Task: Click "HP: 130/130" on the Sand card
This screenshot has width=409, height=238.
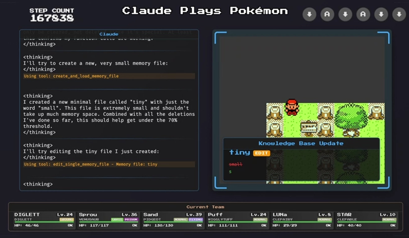Action: [x=158, y=225]
